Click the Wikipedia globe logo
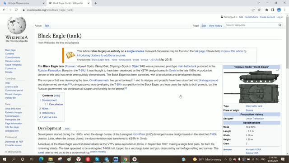 (17, 25)
